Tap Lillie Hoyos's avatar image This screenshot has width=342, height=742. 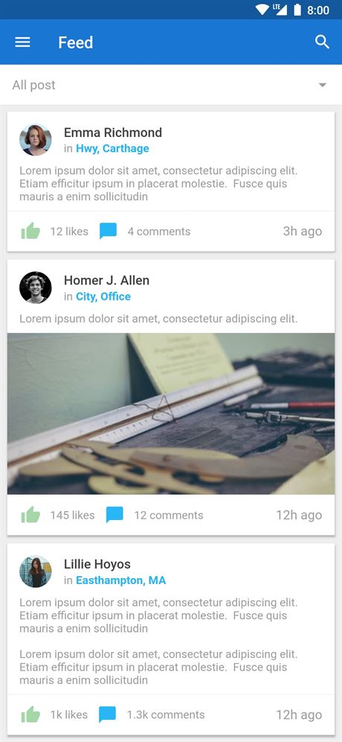click(x=36, y=571)
